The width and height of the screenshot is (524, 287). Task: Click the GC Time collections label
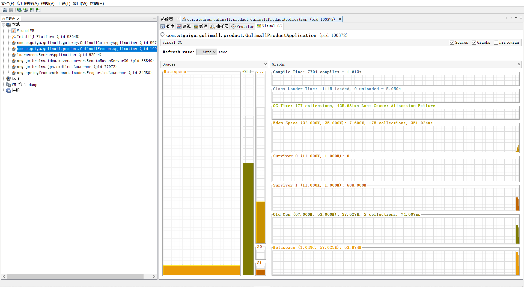click(x=354, y=106)
